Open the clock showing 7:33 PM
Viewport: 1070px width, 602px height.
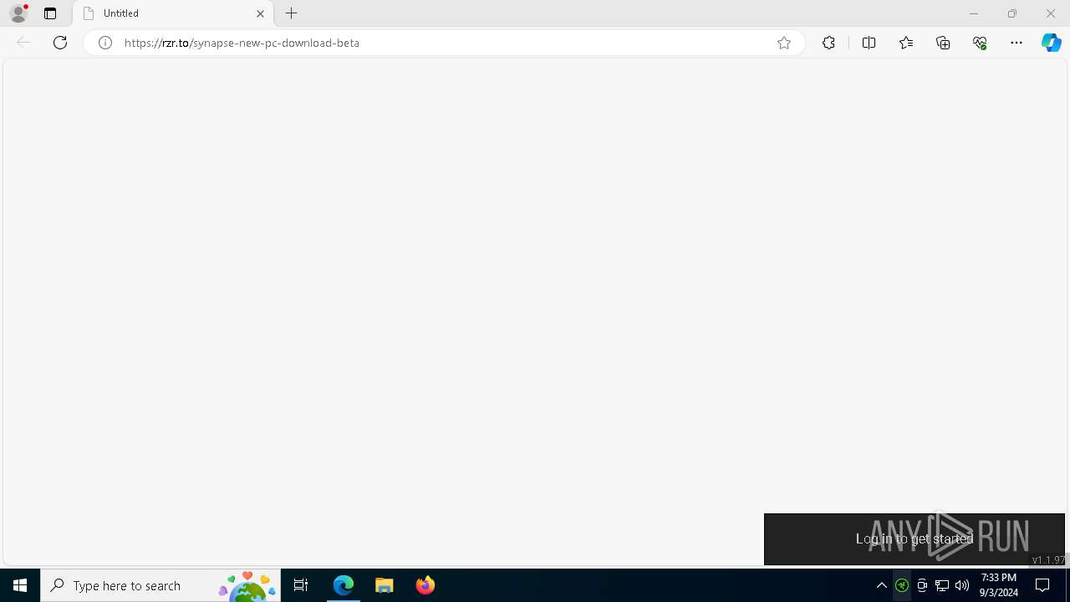(x=999, y=585)
